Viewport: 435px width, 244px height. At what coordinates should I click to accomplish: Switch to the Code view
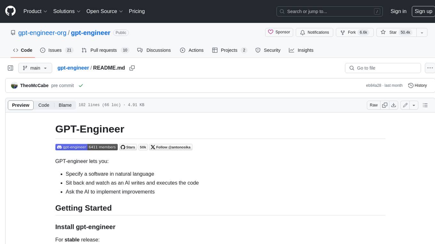point(44,105)
